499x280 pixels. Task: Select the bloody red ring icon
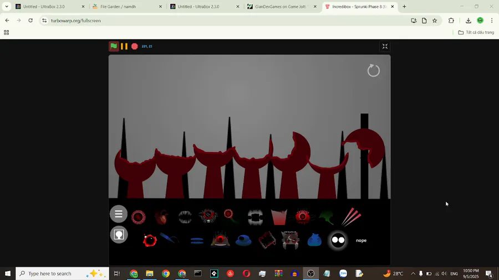click(150, 240)
